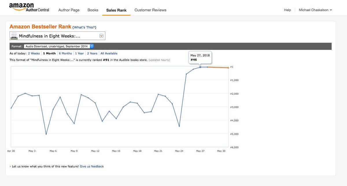The image size is (347, 186).
Task: Click the What's This? link
Action: (84, 27)
